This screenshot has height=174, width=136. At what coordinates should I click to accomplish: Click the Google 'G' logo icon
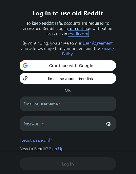tap(25, 66)
